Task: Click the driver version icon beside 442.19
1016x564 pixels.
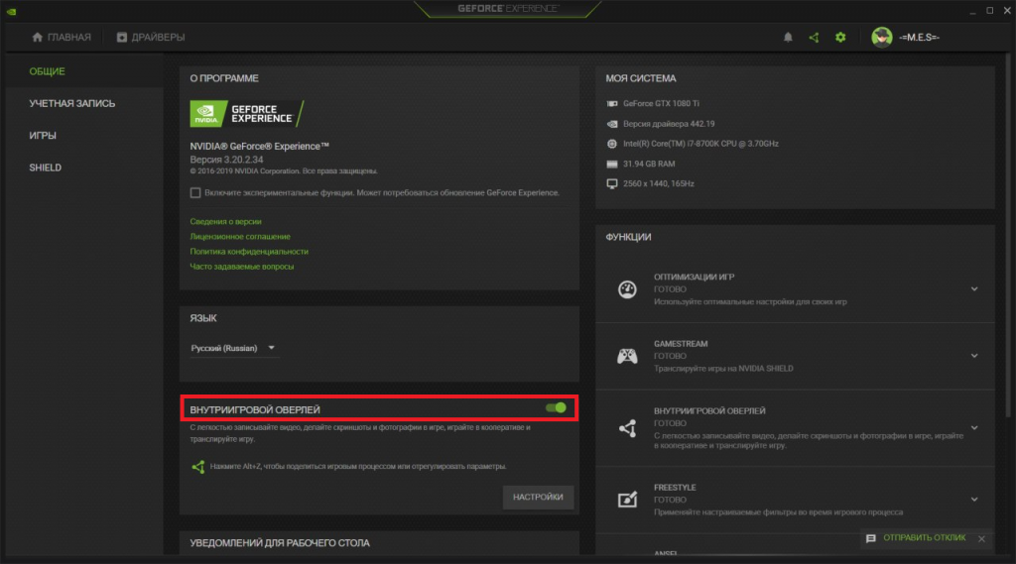Action: [611, 124]
